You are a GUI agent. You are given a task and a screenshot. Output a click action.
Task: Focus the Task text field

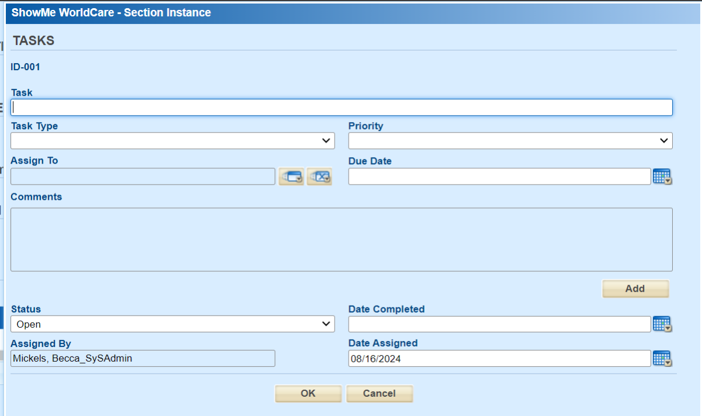(x=342, y=107)
